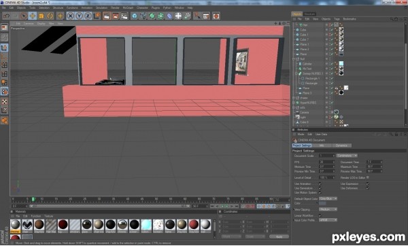Open the spline tools icon
This screenshot has height=246, width=408.
pyautogui.click(x=143, y=16)
